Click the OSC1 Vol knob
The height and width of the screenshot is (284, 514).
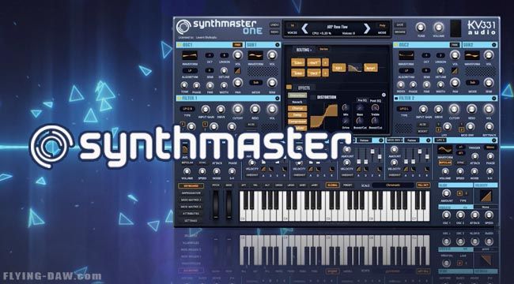tap(238, 55)
